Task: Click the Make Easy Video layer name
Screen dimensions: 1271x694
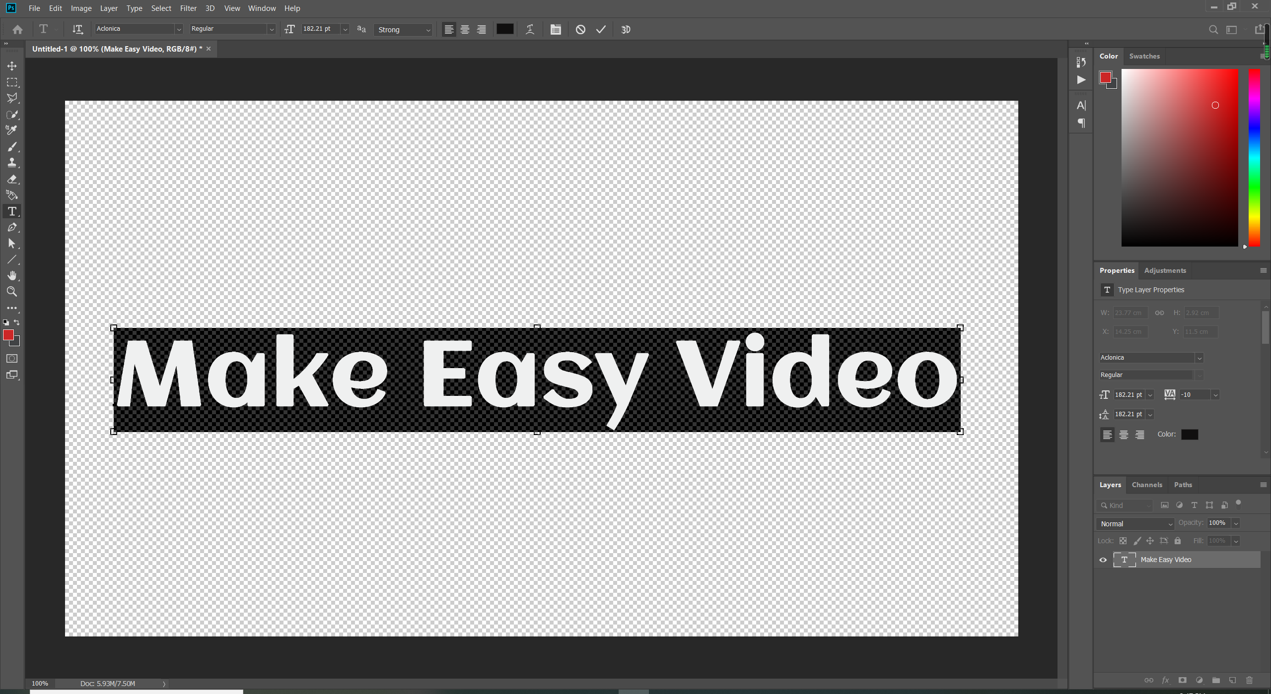Action: [1165, 559]
